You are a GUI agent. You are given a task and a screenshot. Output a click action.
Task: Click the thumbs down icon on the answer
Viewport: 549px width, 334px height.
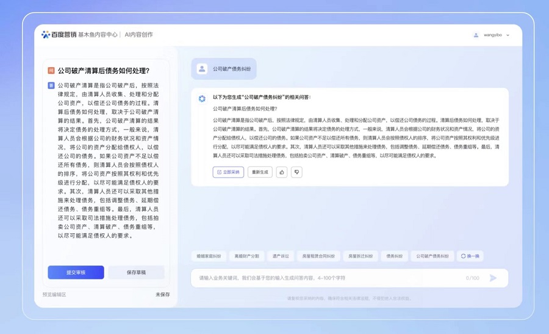[x=296, y=172]
